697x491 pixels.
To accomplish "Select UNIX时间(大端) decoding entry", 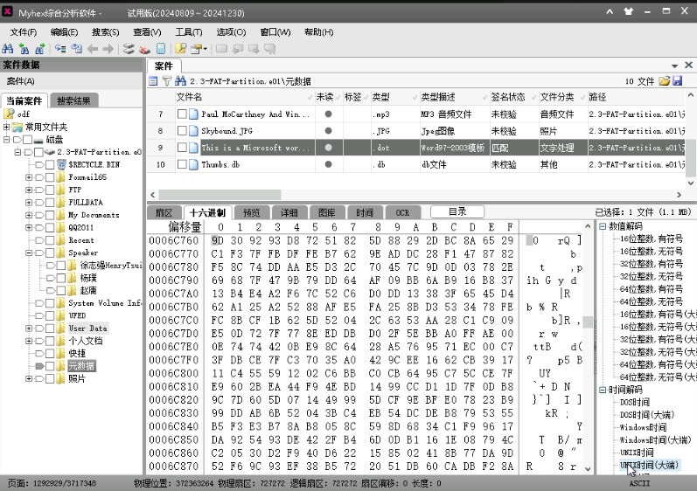I will pos(649,466).
